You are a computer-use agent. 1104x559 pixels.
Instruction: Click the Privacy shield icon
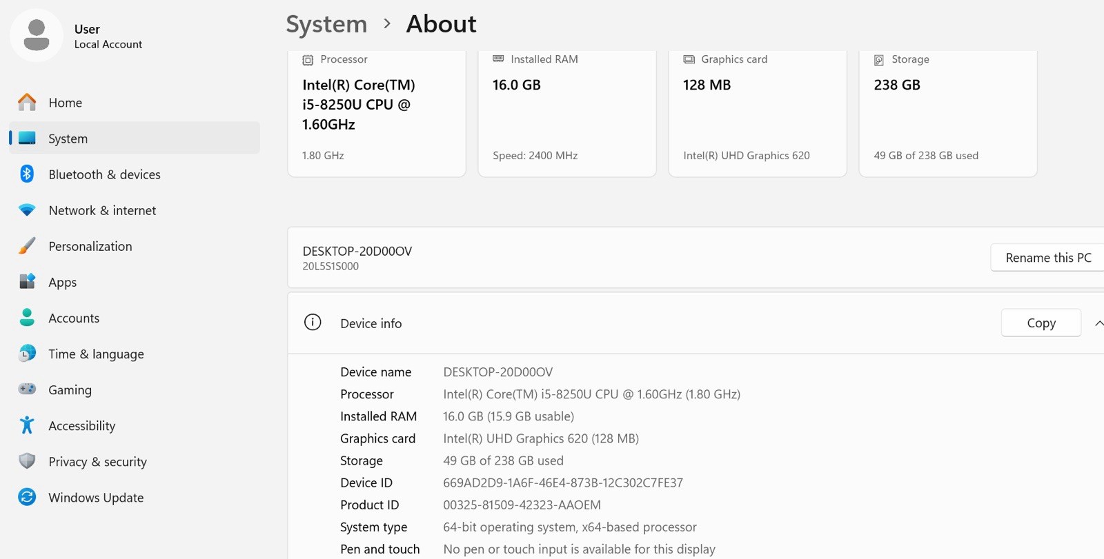[x=27, y=460]
